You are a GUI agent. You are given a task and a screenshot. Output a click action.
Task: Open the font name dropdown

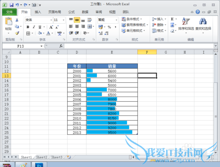coord(51,20)
